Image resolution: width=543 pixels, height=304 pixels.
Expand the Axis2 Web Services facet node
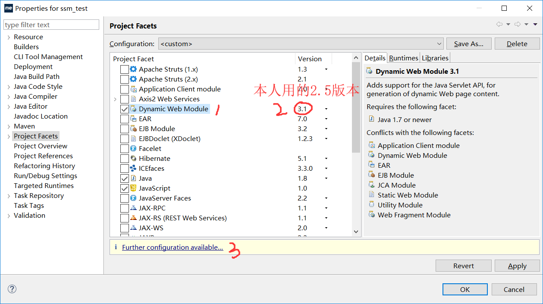coord(115,99)
